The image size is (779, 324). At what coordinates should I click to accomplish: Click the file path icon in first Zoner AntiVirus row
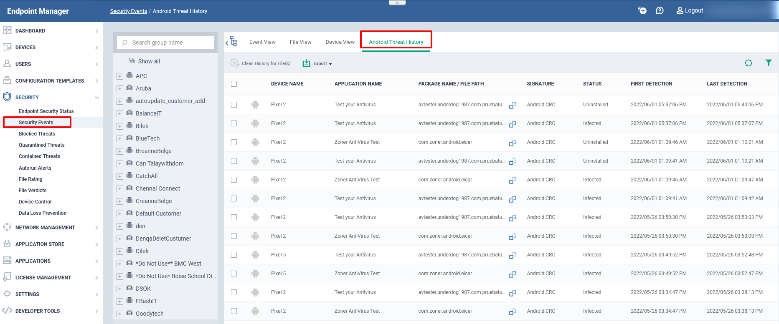point(513,143)
